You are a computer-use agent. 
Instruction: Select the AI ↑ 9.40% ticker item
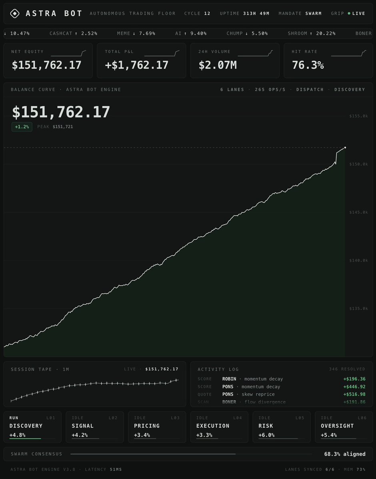191,33
